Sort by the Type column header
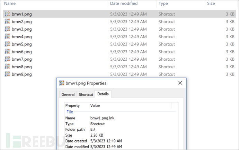 163,3
